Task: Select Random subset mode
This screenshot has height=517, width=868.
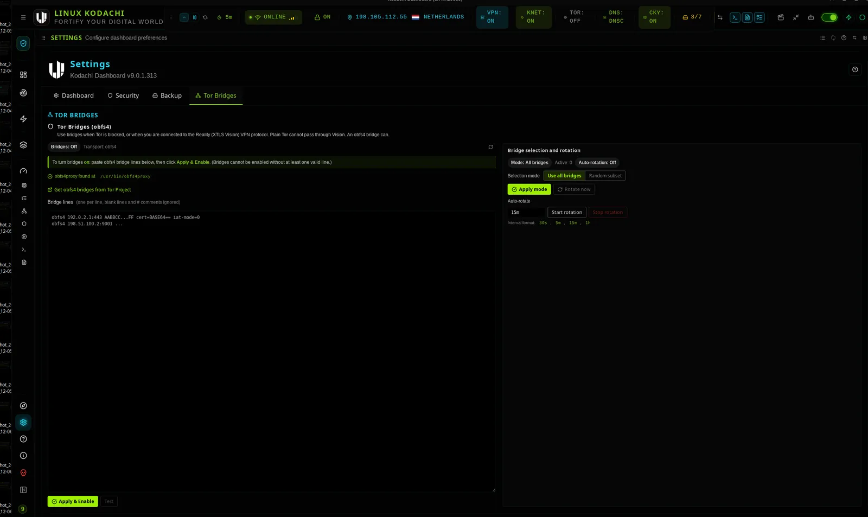Action: [605, 176]
